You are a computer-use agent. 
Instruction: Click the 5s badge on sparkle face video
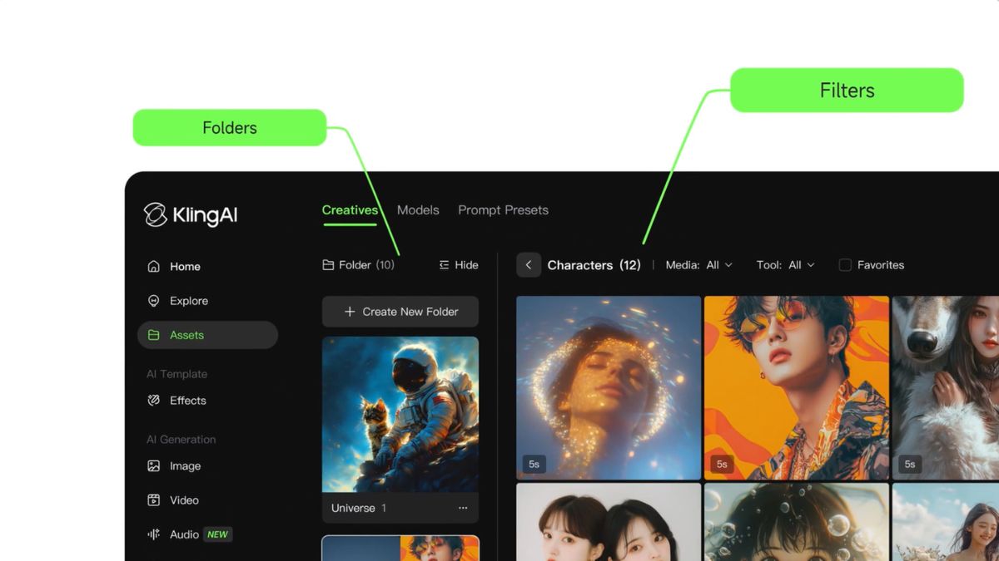coord(534,464)
